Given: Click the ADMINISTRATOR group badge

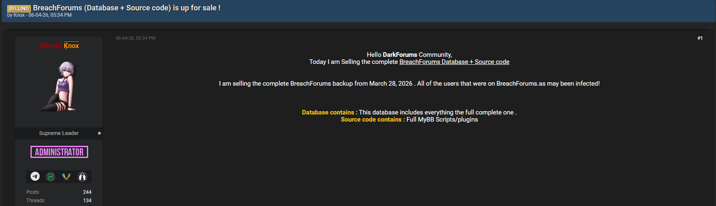Looking at the screenshot, I should tap(59, 152).
